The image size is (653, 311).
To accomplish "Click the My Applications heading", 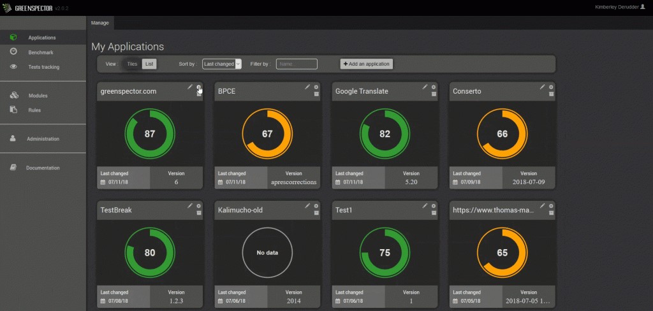I will point(128,47).
